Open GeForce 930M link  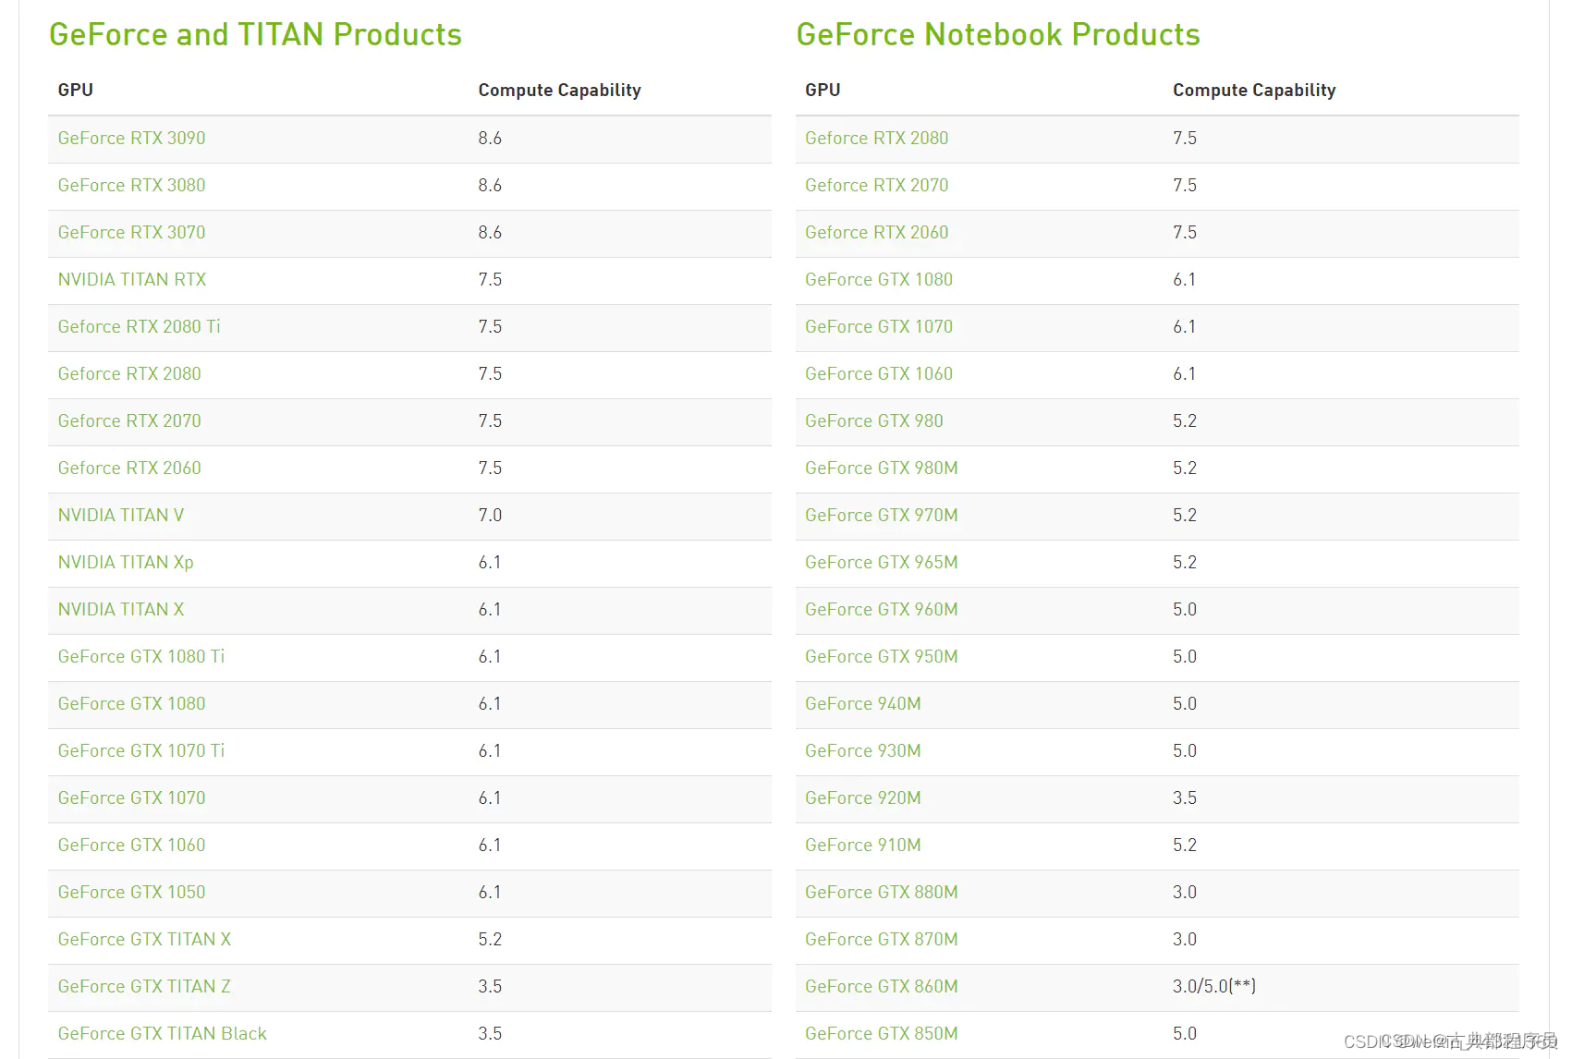tap(863, 751)
